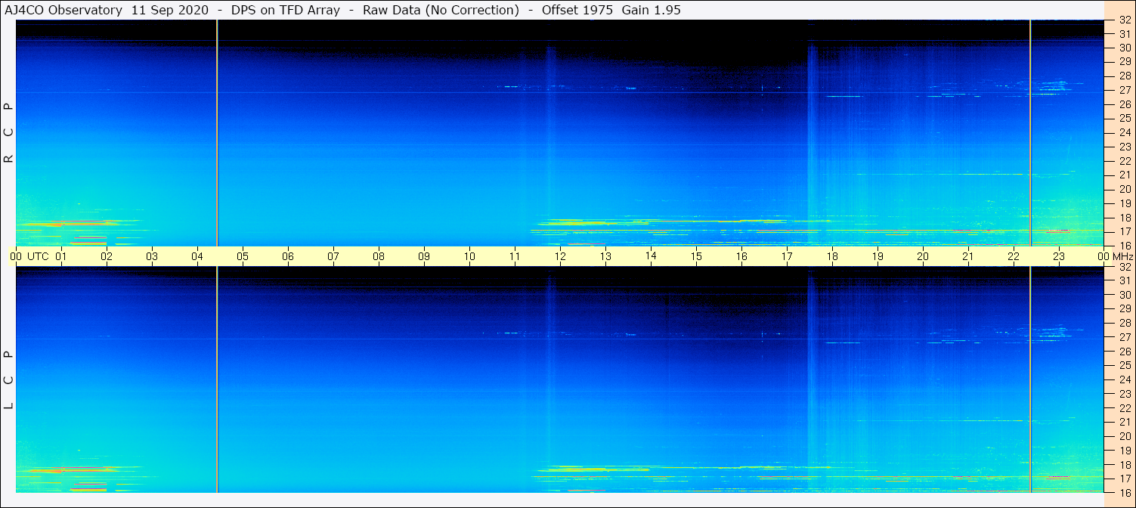Click the pink marker near 22:20 in LCP panel

click(1030, 379)
